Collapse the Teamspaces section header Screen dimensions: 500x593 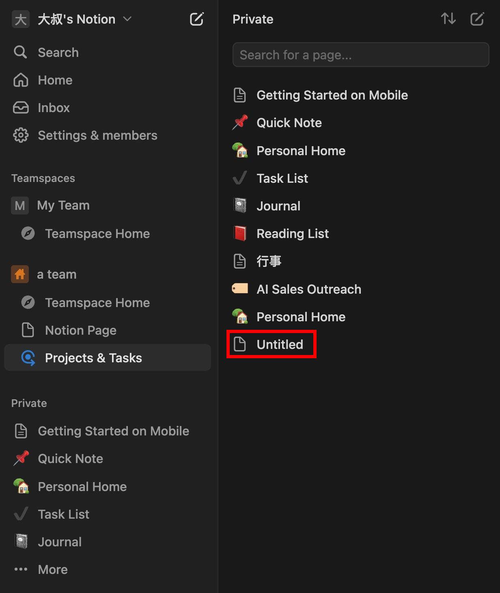[x=43, y=178]
